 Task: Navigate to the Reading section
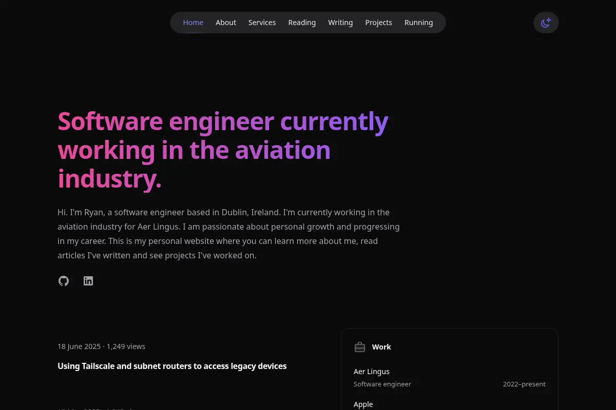click(302, 23)
